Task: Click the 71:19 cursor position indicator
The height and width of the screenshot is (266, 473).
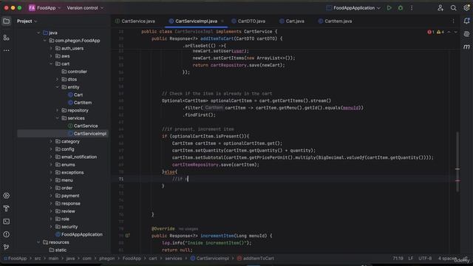Action: 398,259
